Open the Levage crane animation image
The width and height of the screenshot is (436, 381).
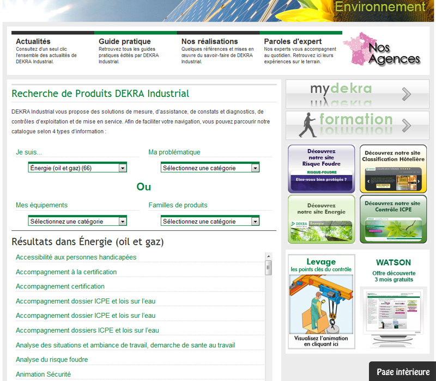point(321,304)
